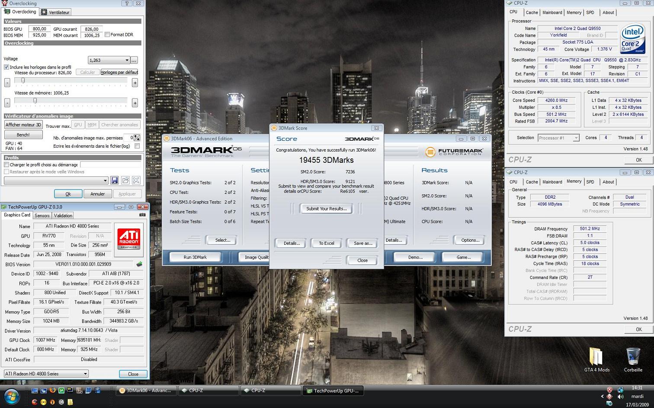Launch Firefox from the quick launch bar
The height and width of the screenshot is (408, 654).
click(x=52, y=390)
